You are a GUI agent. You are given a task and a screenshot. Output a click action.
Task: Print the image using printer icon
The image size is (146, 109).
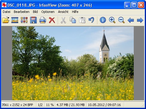[43, 20]
